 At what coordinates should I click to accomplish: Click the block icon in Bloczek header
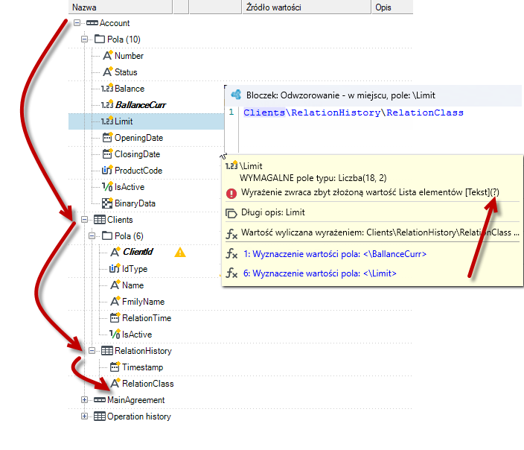(x=236, y=95)
